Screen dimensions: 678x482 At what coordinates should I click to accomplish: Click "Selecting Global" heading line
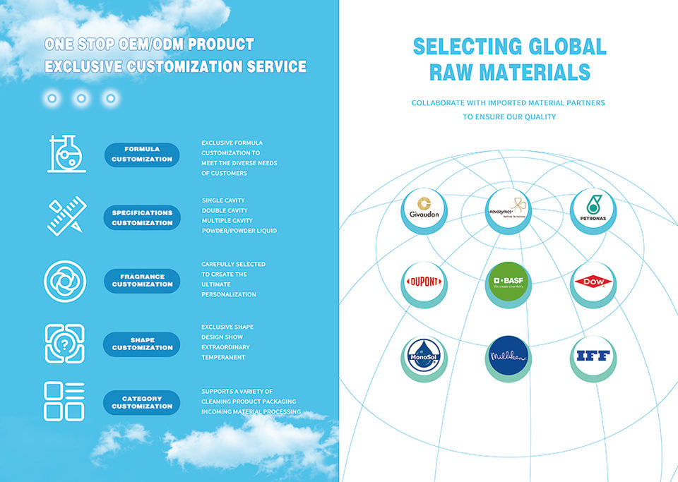[x=509, y=47]
